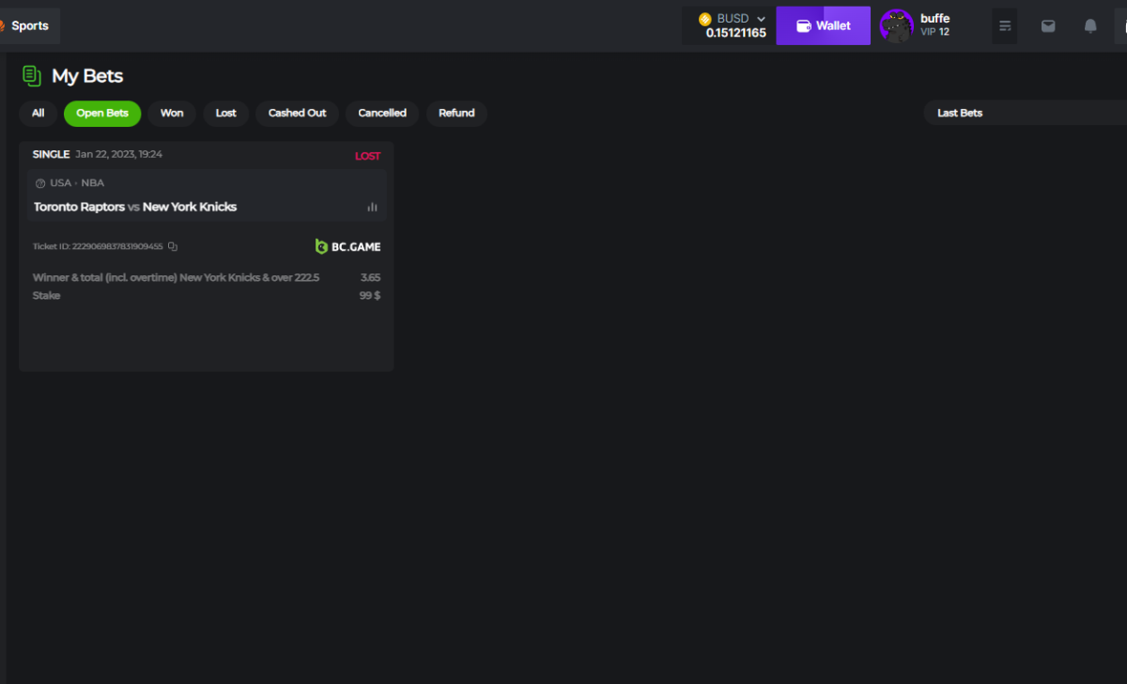This screenshot has height=684, width=1127.
Task: Select the Open Bets filter
Action: coord(102,113)
